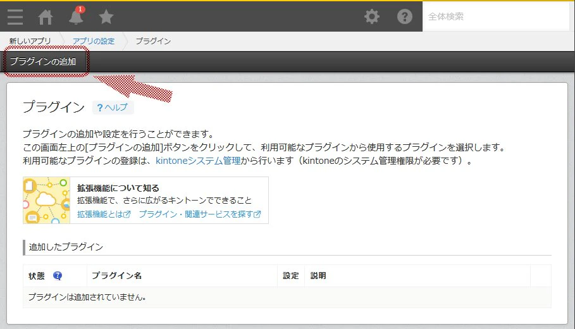Open プラグイン・関連サービスを探す link
Screen dimensions: 575x329
coord(200,214)
